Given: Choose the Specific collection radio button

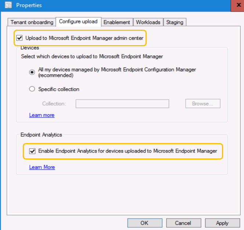Looking at the screenshot, I should click(x=32, y=89).
